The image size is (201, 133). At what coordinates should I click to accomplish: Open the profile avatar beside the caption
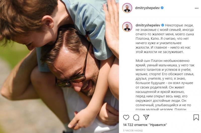(x=127, y=27)
